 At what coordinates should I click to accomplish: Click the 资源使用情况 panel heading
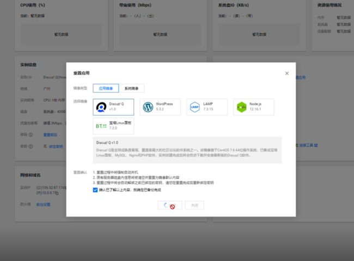click(329, 5)
